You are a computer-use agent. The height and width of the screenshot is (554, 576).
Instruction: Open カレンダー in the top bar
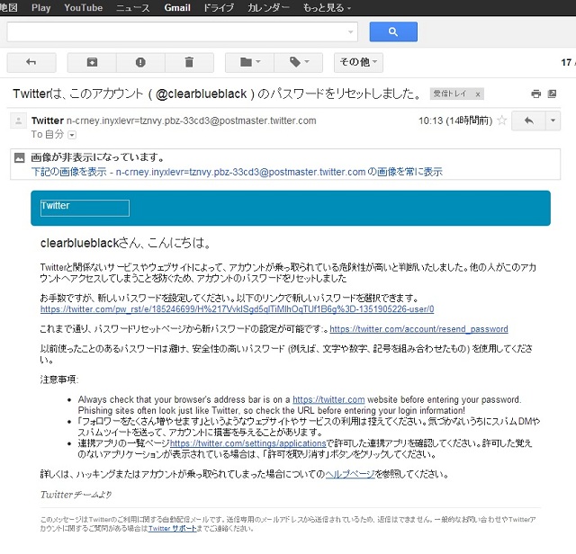268,8
